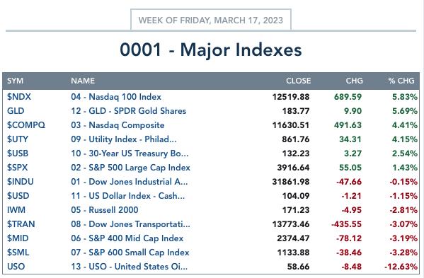
Task: Sort by the % CHG column header
Action: click(x=401, y=81)
